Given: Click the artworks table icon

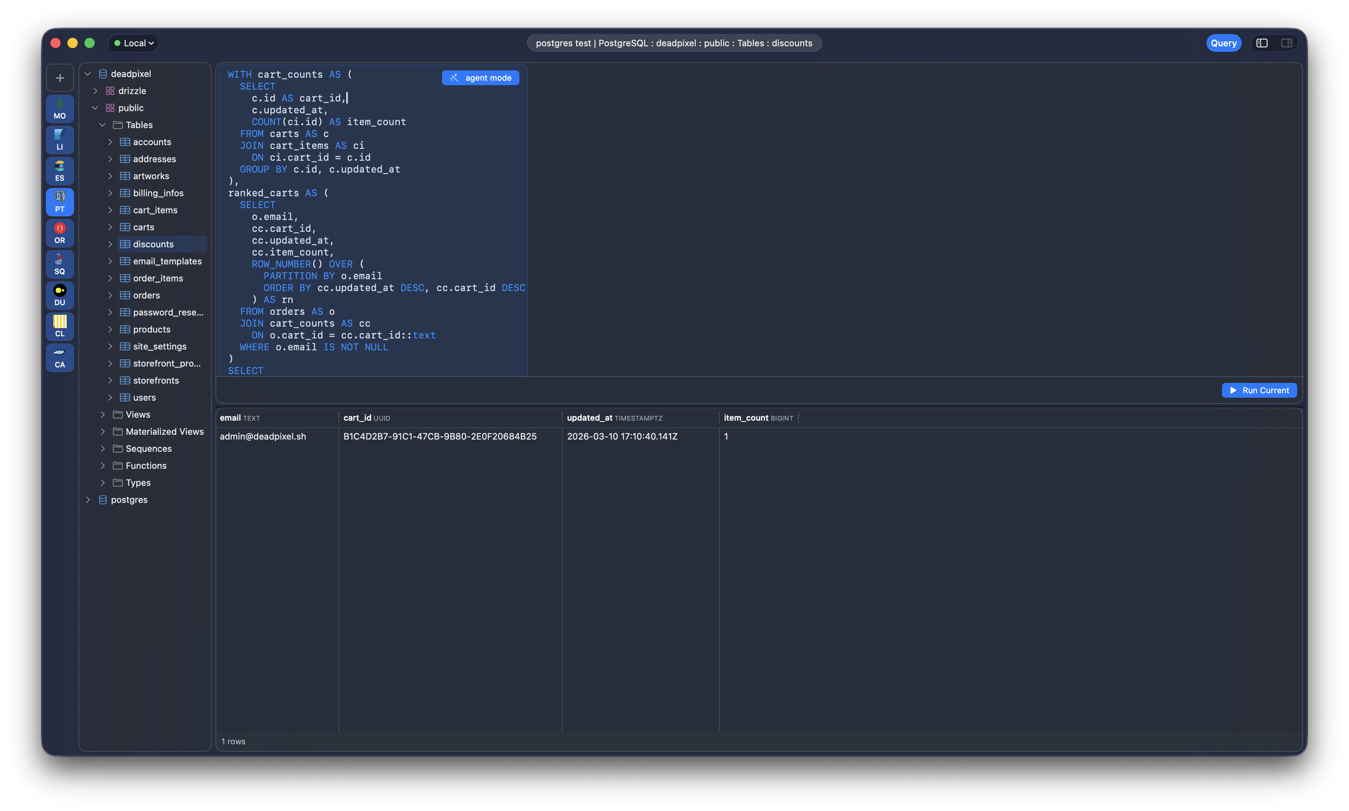Looking at the screenshot, I should pyautogui.click(x=125, y=176).
